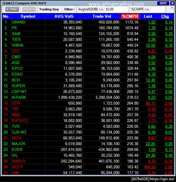Open last price 88.75 of STPI

pos(151,103)
